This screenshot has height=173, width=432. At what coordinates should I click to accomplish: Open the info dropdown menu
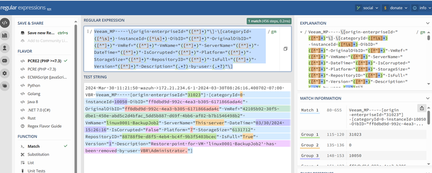pyautogui.click(x=421, y=8)
